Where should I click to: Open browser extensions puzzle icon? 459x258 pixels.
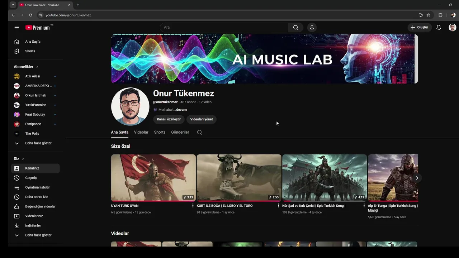[441, 15]
